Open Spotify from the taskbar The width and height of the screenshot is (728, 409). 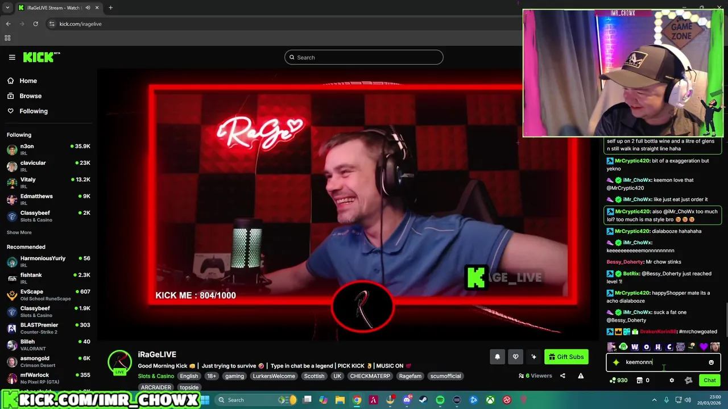tap(440, 400)
